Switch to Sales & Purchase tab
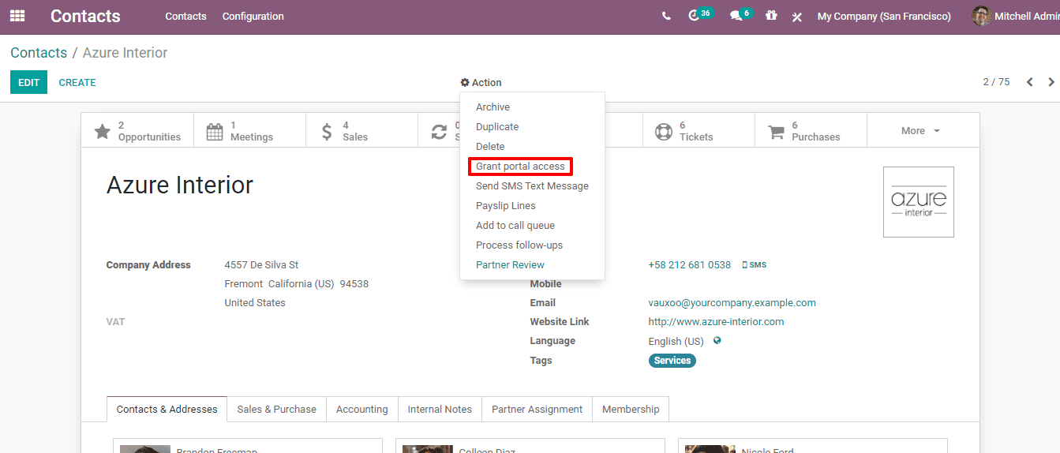This screenshot has height=453, width=1060. 276,409
